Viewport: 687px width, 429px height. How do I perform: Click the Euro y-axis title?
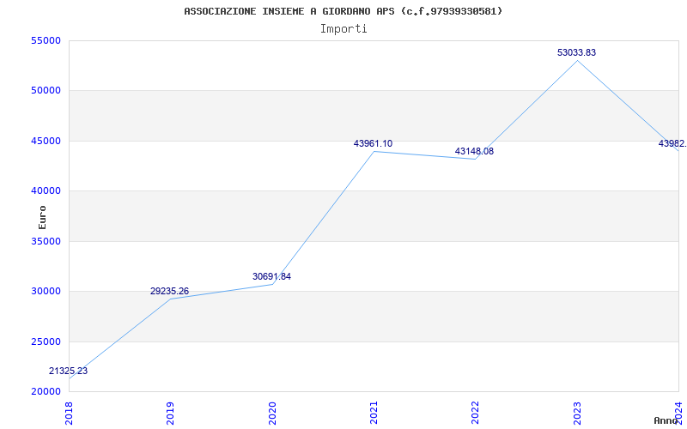pyautogui.click(x=43, y=216)
